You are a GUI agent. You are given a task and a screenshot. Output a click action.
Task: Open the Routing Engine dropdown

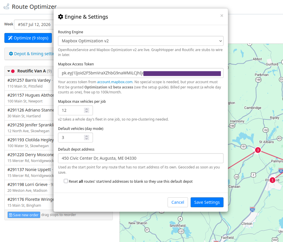(x=140, y=41)
